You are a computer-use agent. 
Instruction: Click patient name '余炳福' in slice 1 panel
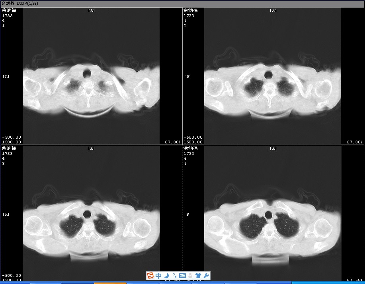[9, 10]
